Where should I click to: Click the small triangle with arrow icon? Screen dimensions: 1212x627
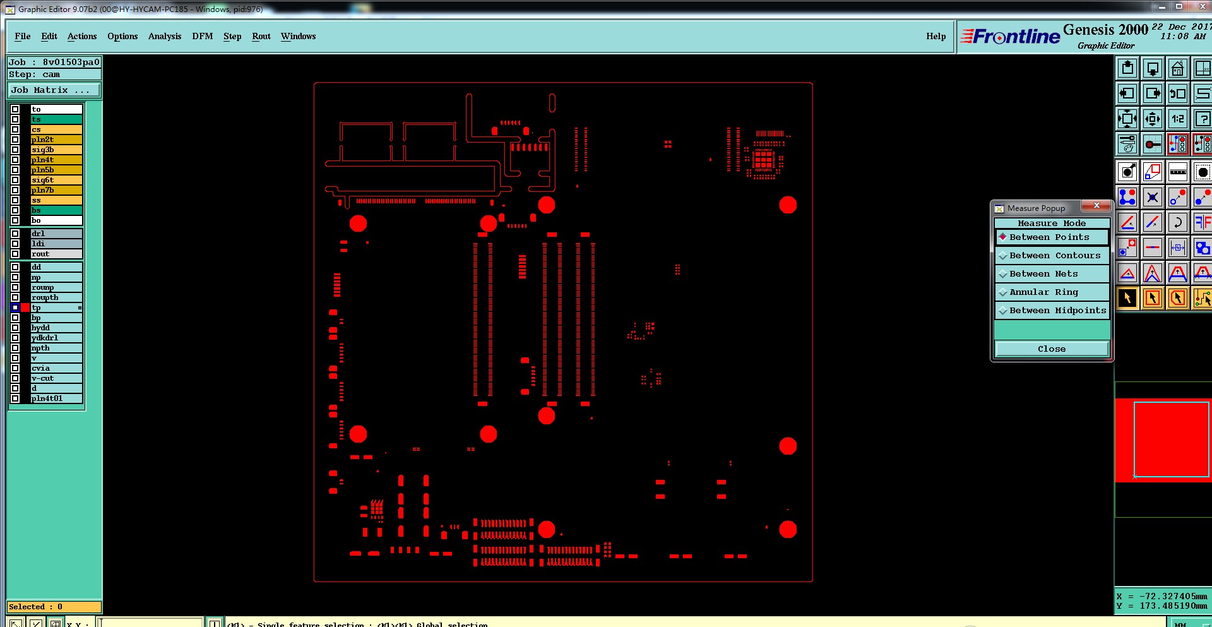1127,273
